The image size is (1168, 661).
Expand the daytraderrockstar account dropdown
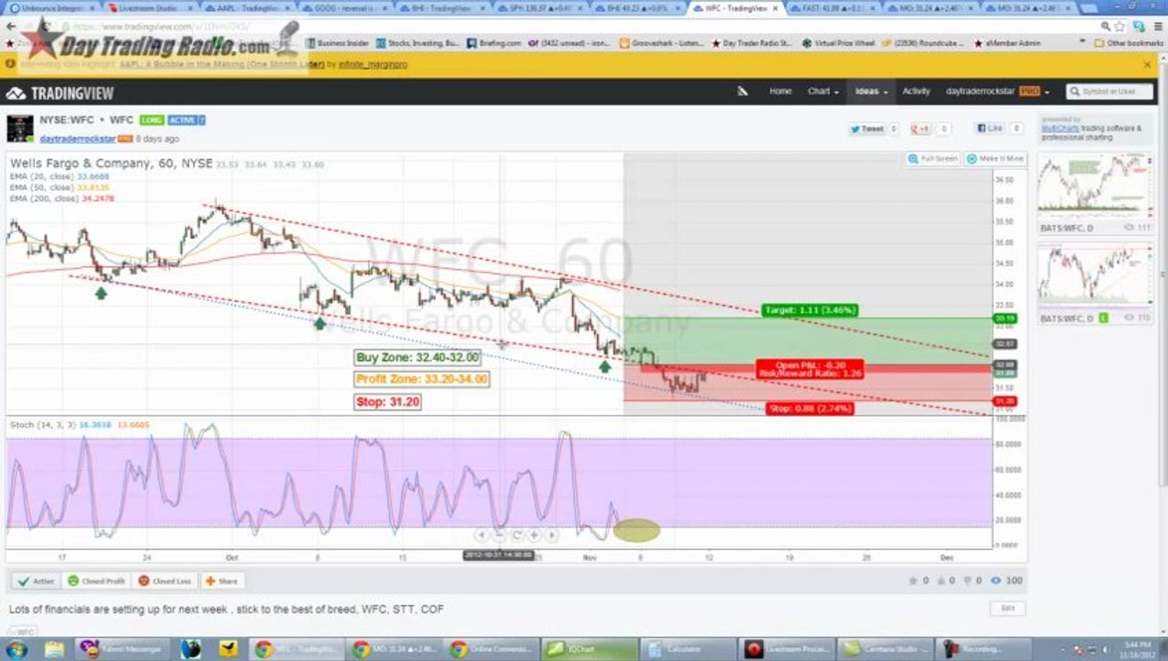997,91
